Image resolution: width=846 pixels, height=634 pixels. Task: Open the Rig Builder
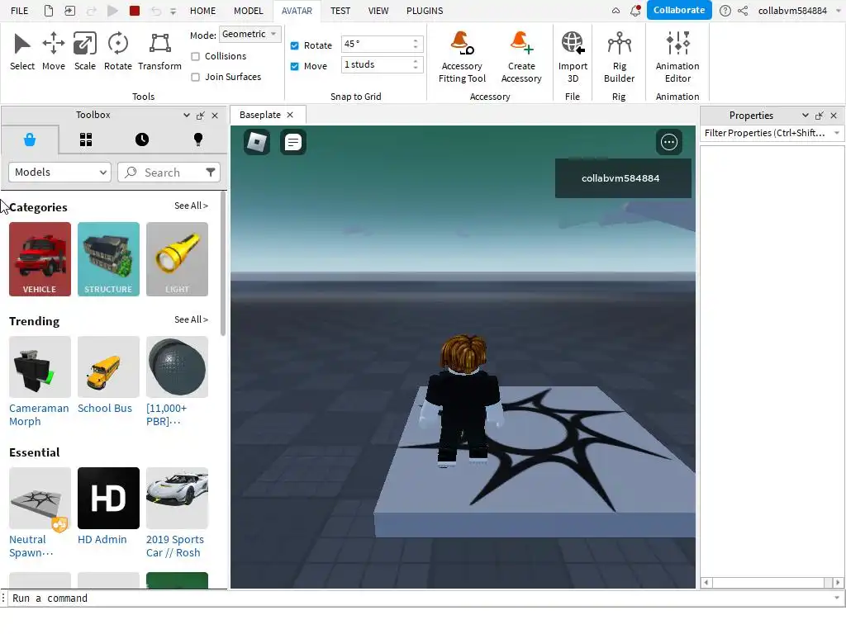619,57
